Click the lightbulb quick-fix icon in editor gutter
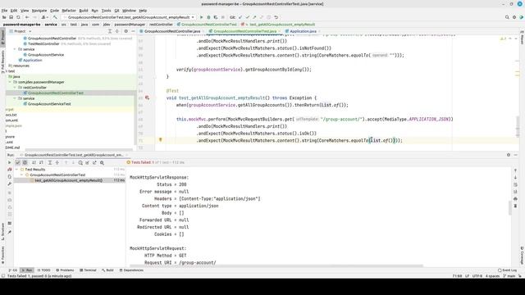The width and height of the screenshot is (525, 295). tap(161, 140)
